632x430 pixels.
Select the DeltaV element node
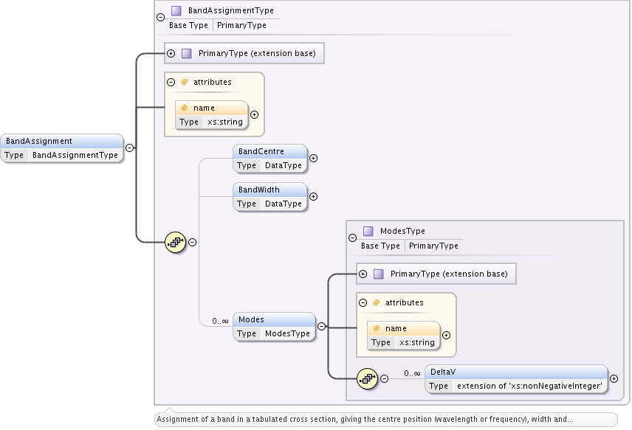516,379
